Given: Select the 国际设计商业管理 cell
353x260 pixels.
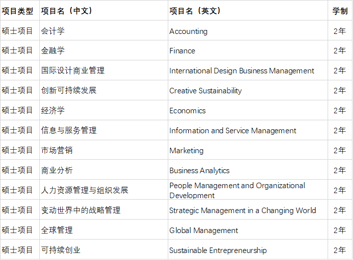Looking at the screenshot, I should click(x=73, y=71).
